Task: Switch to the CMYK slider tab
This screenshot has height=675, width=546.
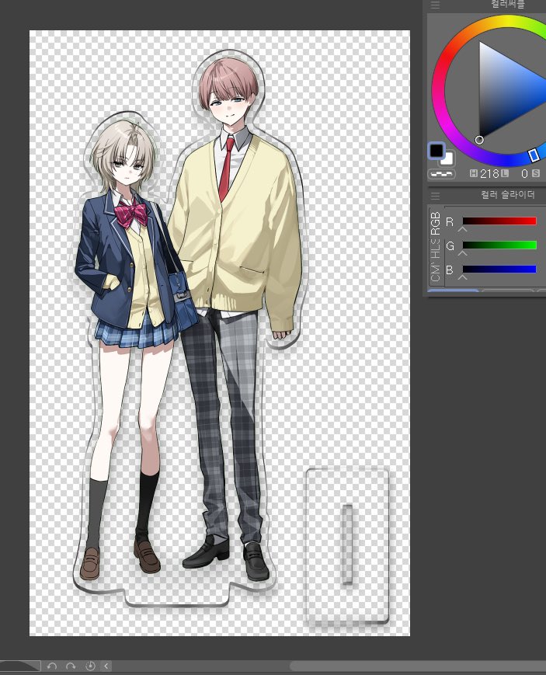Action: tap(436, 273)
